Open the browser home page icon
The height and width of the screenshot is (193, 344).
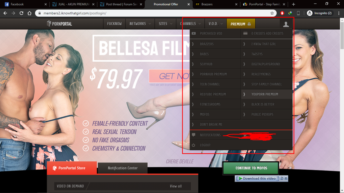coord(30,13)
